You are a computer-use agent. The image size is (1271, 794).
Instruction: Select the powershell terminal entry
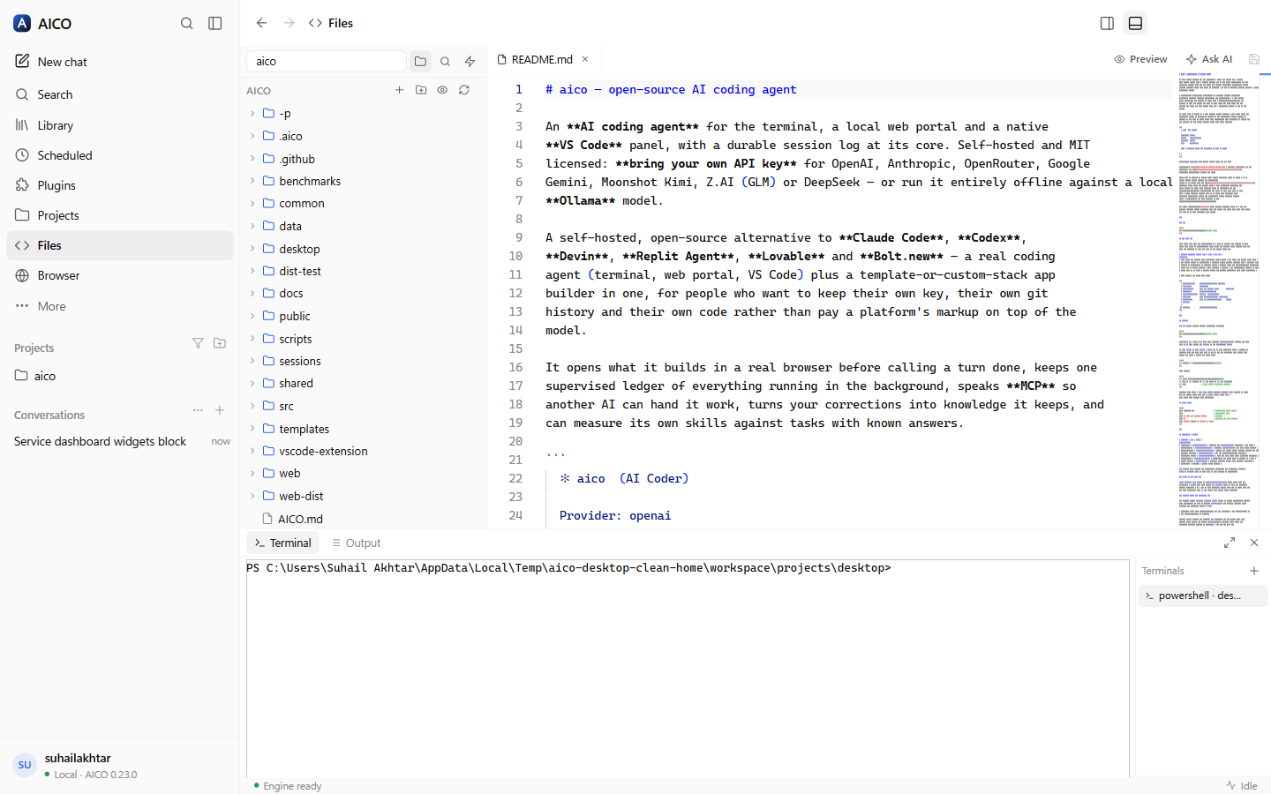coord(1203,595)
